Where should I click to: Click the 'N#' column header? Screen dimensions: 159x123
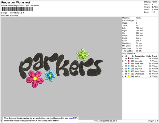click(x=126, y=56)
